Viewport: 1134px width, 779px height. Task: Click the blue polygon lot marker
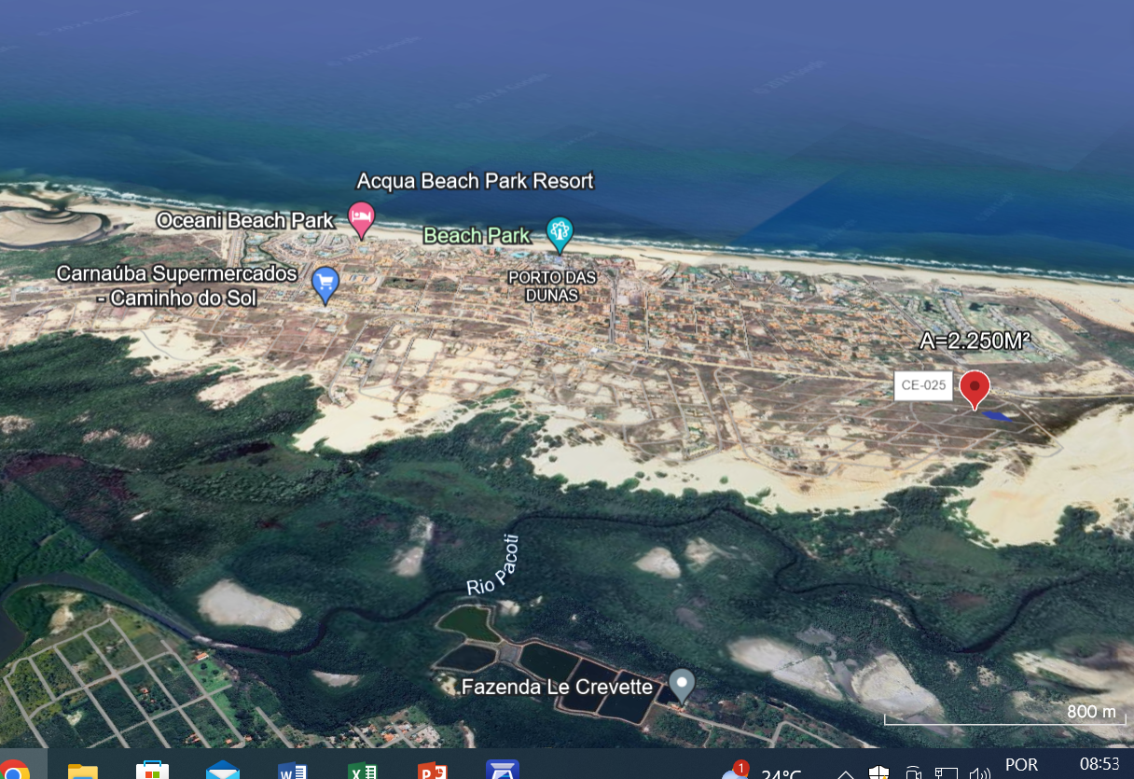point(996,415)
